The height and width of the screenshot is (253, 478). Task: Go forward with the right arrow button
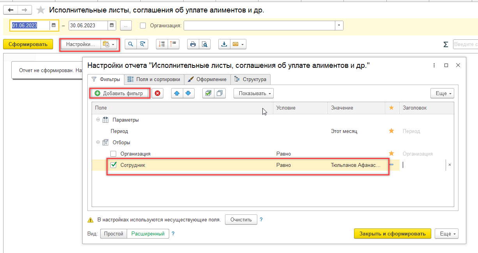25,10
